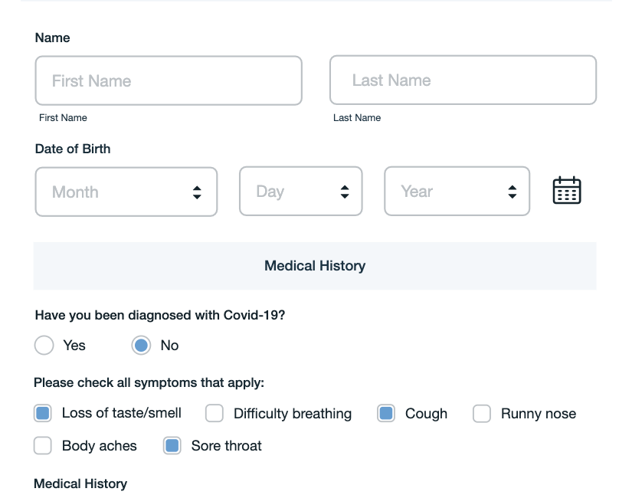Click the Difficulty breathing label text
Screen dimensions: 619x495
292,414
